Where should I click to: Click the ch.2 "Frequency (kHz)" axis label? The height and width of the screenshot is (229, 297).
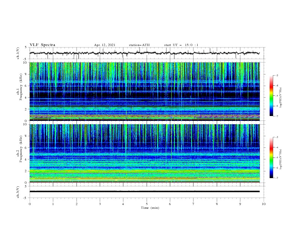point(21,149)
